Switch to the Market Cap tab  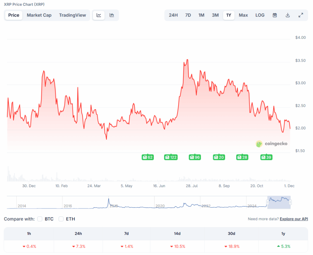coord(39,15)
